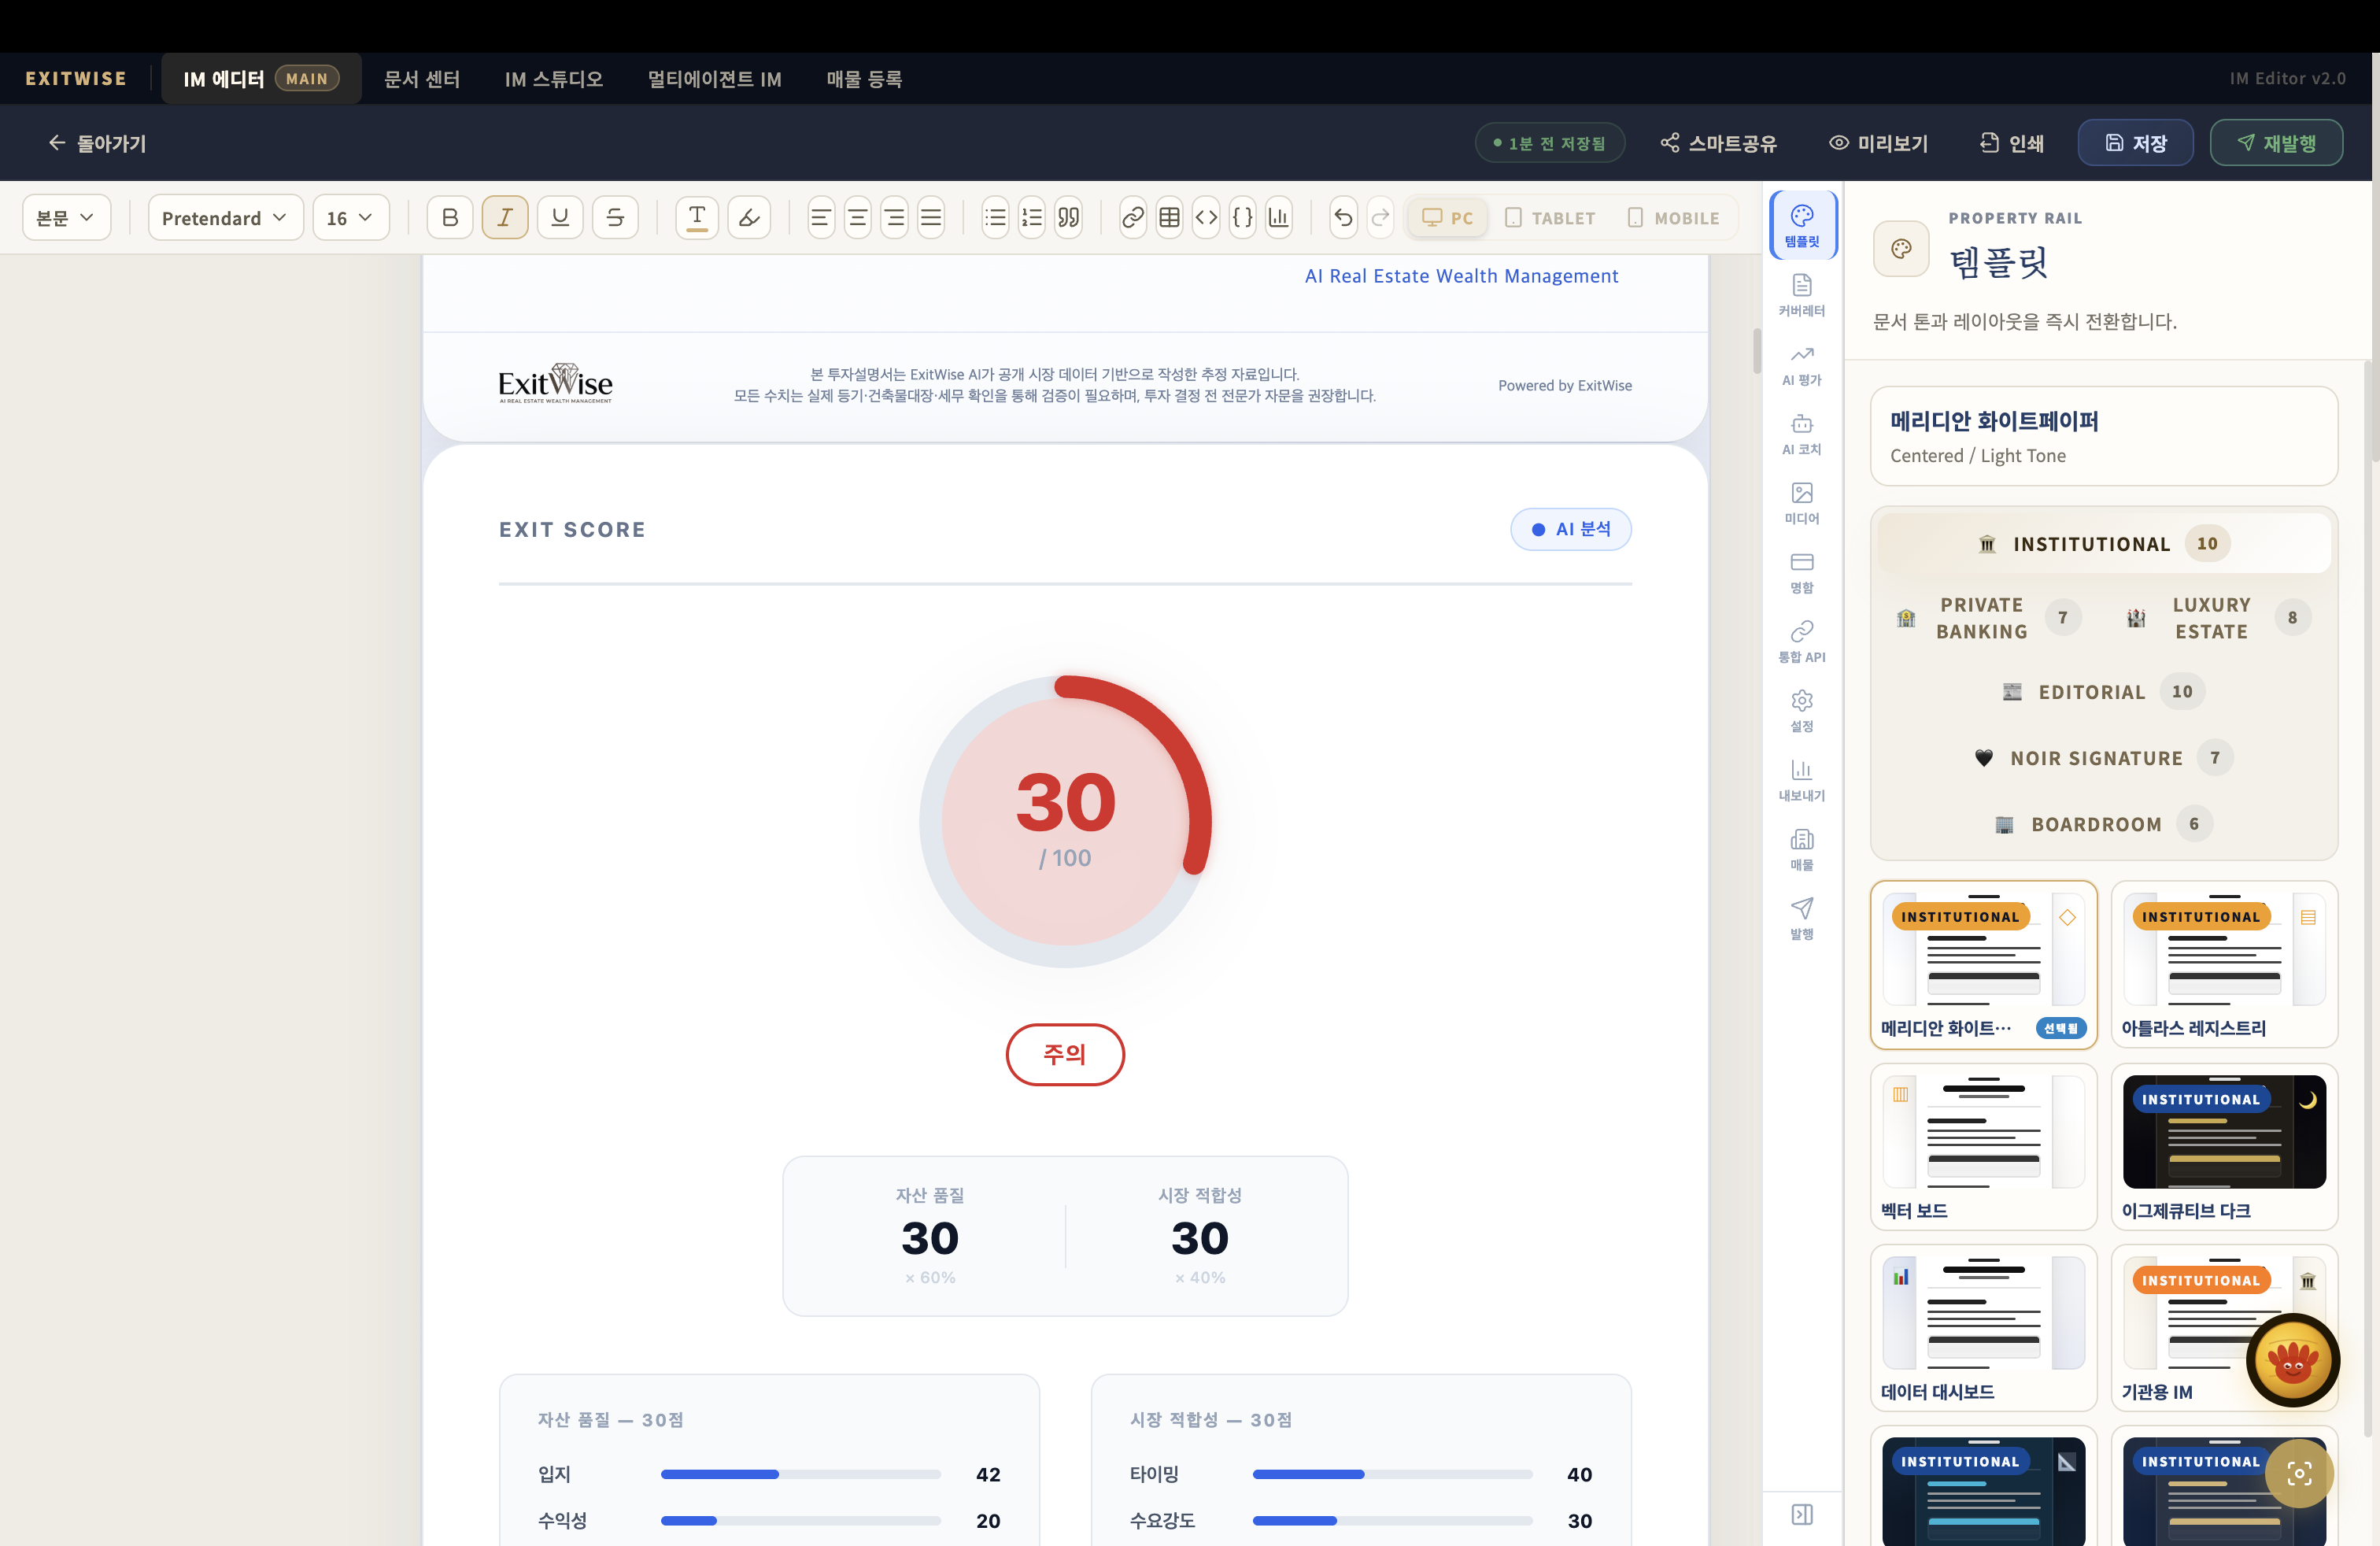This screenshot has width=2380, height=1546.
Task: Go to the 문서 센터 tab
Action: (422, 79)
